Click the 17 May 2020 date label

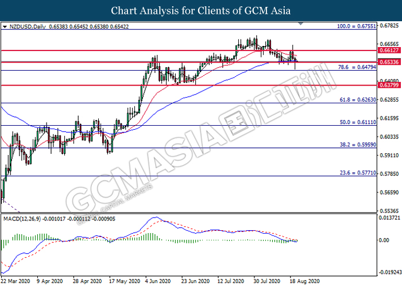(125, 281)
